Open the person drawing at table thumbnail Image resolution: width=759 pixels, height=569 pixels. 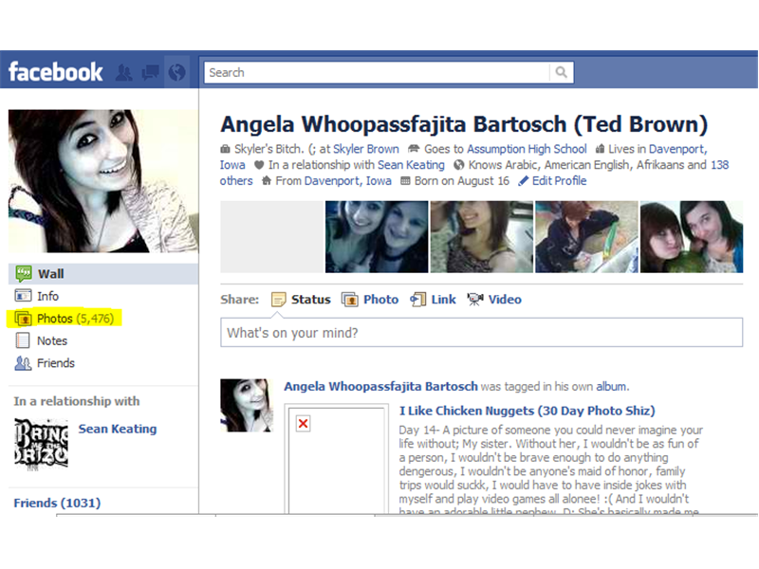click(586, 237)
